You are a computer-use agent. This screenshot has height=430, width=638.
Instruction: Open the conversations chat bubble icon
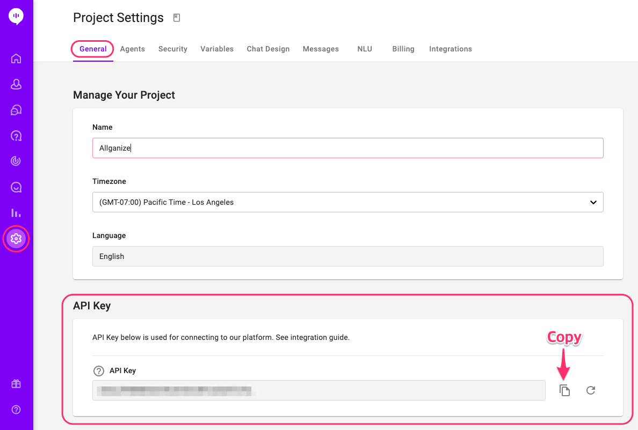(x=16, y=110)
